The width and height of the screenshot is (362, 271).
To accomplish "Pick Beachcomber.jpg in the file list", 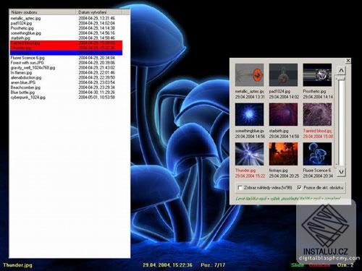I will (66, 87).
